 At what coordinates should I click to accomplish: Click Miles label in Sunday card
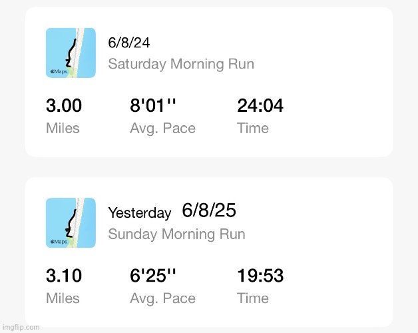click(63, 298)
